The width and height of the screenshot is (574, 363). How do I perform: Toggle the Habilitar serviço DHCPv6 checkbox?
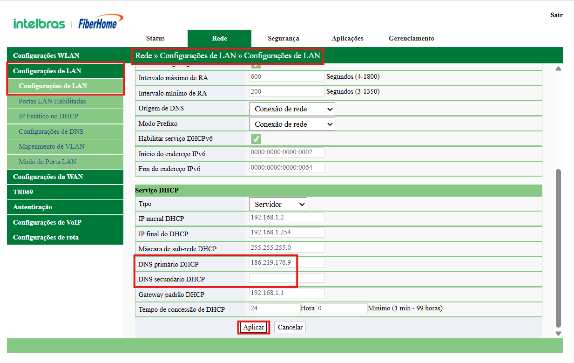tap(256, 139)
